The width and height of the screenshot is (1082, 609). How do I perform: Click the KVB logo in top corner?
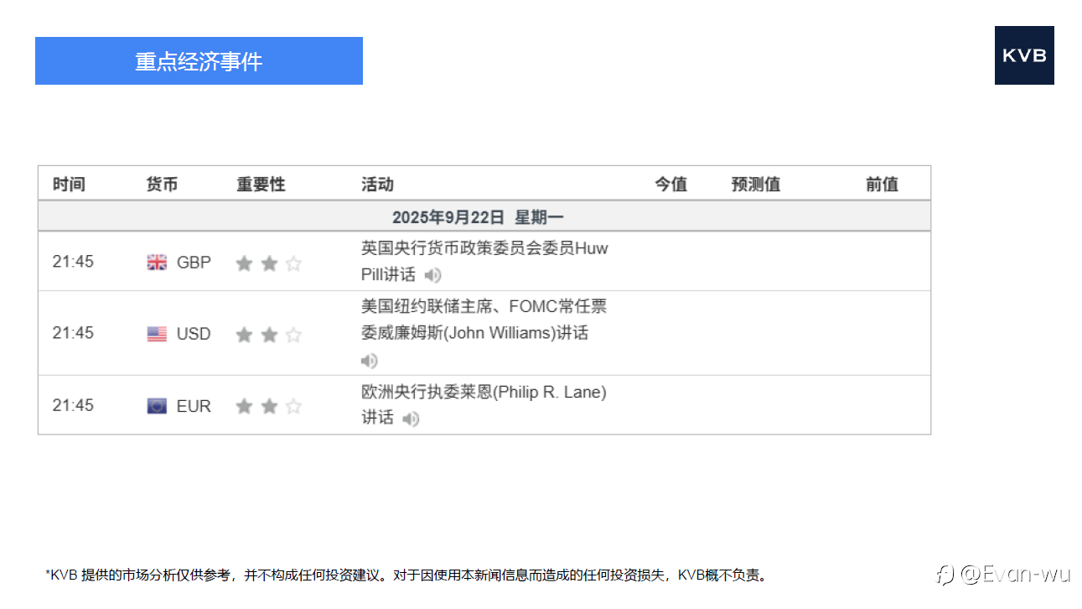pos(1024,55)
